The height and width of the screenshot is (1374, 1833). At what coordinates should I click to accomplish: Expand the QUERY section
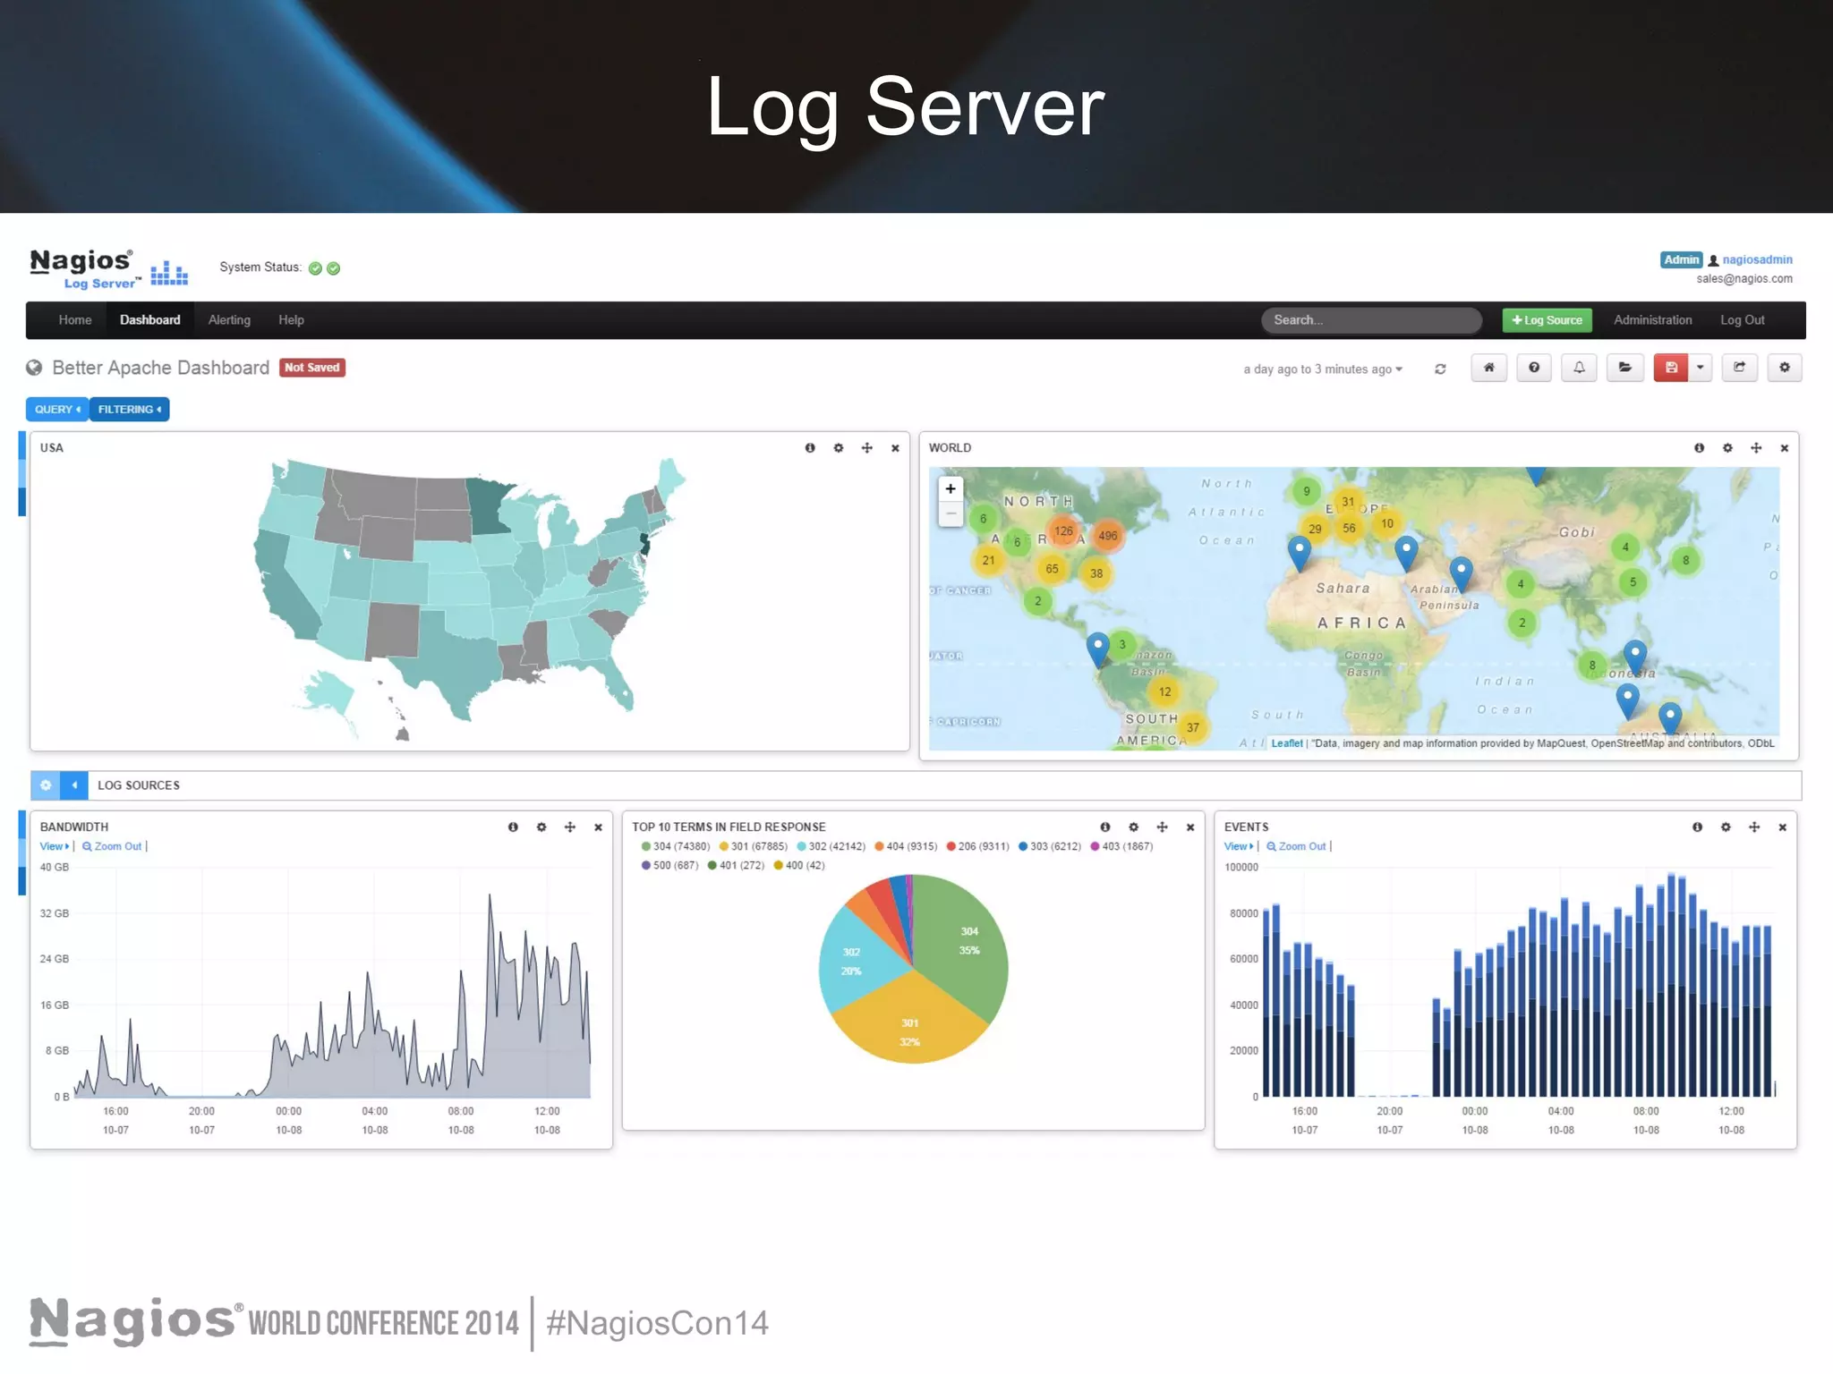[x=57, y=409]
